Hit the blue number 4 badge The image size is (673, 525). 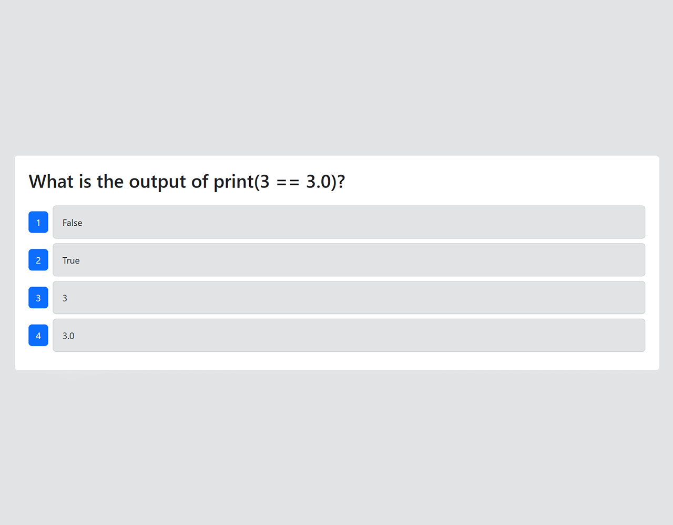point(38,335)
